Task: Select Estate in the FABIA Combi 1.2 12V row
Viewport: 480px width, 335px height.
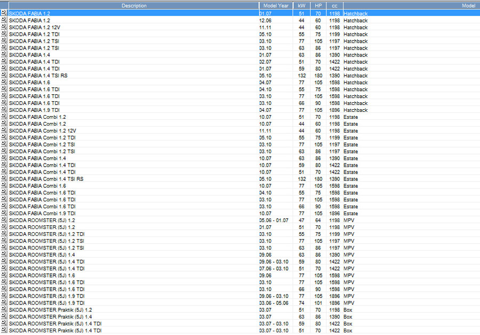Action: click(x=351, y=131)
